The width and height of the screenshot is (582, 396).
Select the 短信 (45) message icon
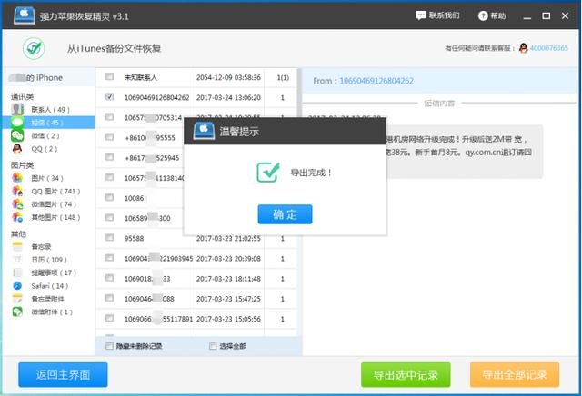pyautogui.click(x=17, y=123)
